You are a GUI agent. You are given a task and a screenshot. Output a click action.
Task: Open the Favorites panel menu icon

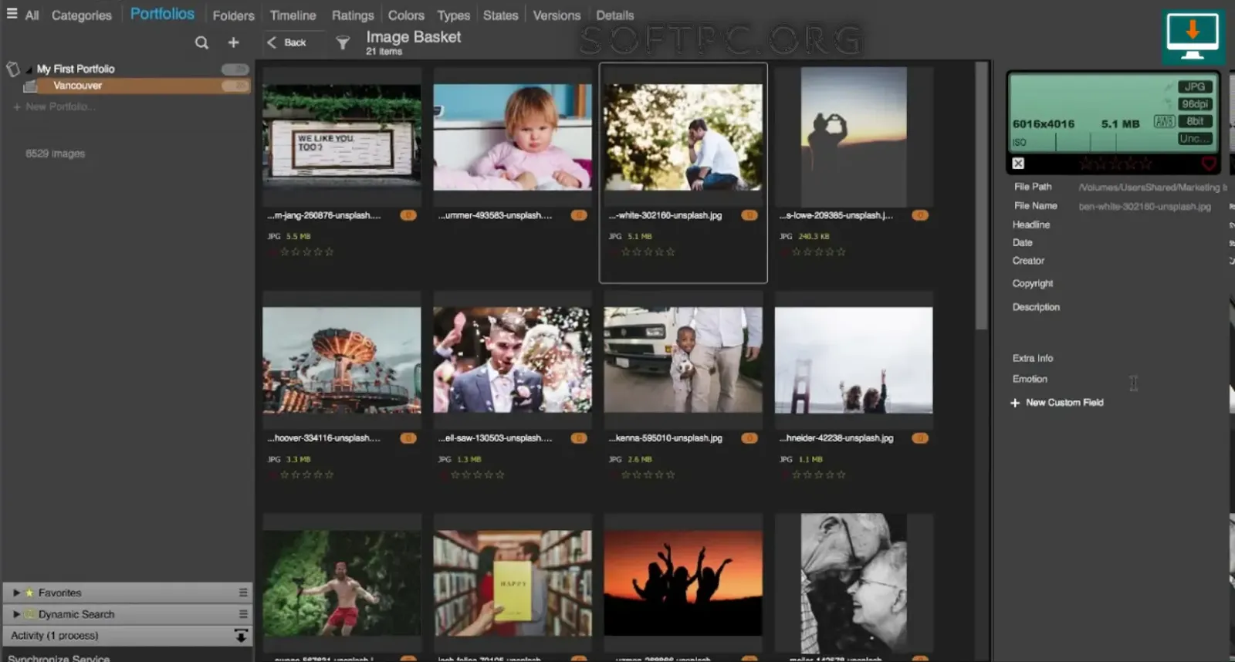pyautogui.click(x=243, y=593)
